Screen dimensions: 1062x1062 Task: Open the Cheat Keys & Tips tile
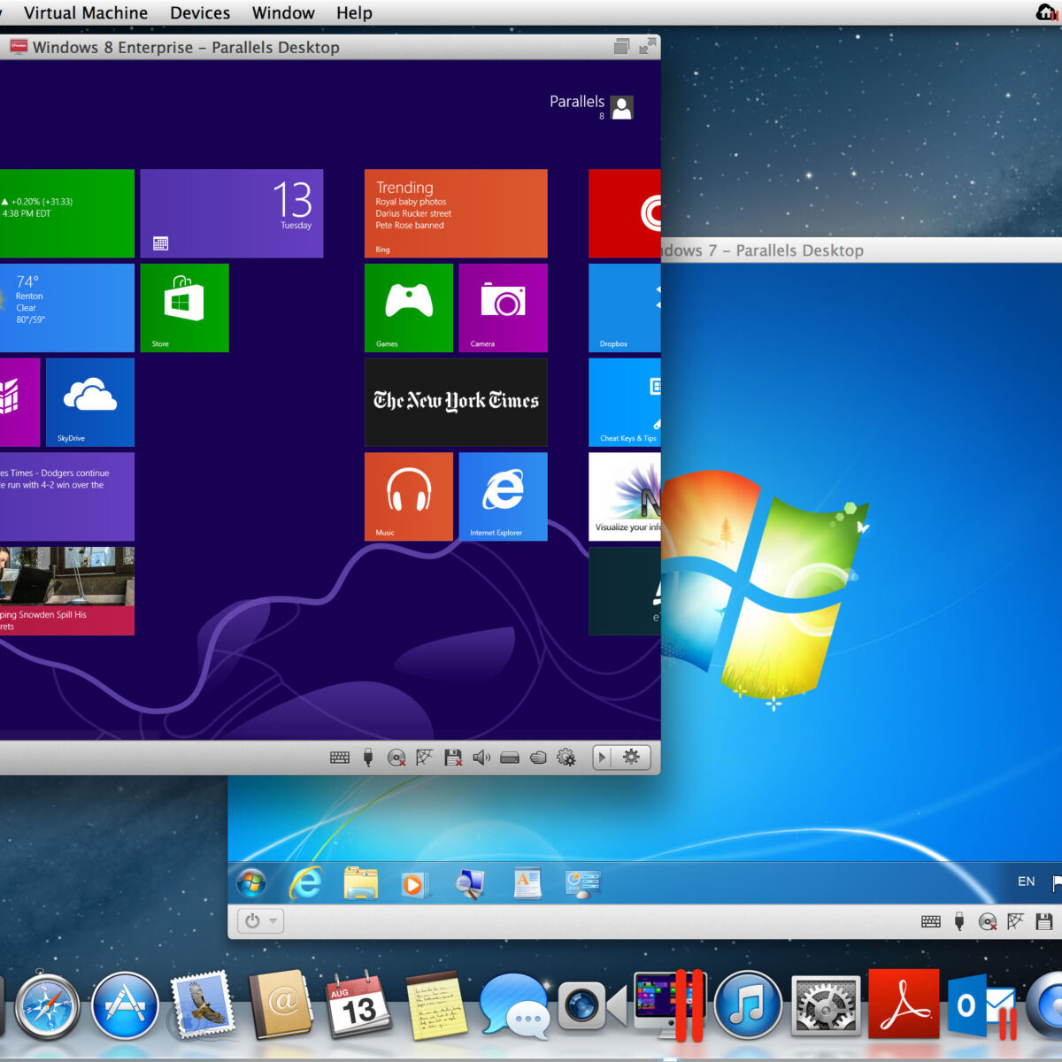point(625,403)
